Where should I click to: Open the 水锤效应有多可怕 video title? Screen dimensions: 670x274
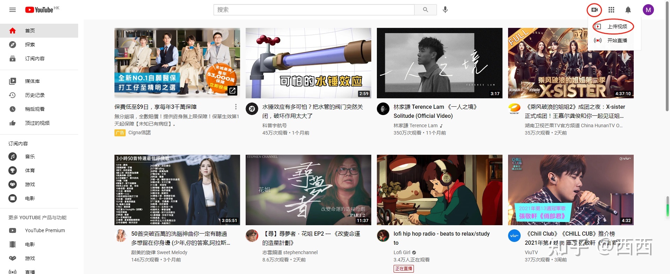(313, 111)
